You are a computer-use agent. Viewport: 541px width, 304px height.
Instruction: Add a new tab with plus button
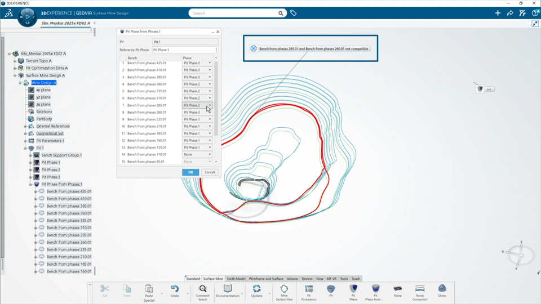pos(95,23)
